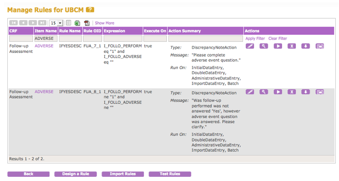
Task: Click the test icon for rule FUA_8_1
Action: pos(320,92)
